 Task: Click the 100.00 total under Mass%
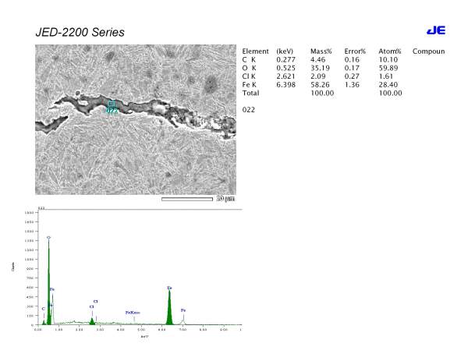coord(322,93)
